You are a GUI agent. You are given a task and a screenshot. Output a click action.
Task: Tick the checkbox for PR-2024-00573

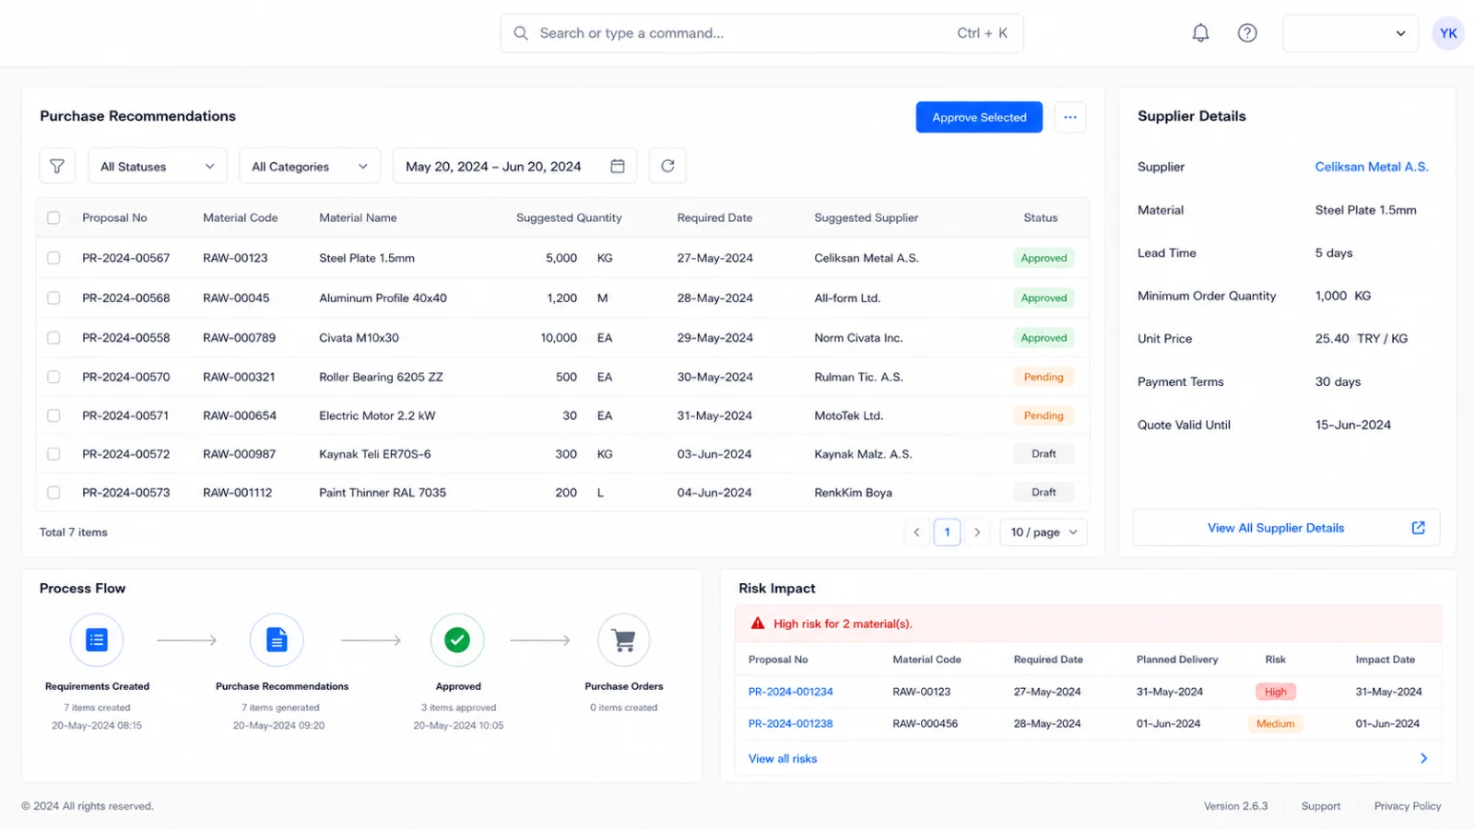(53, 493)
